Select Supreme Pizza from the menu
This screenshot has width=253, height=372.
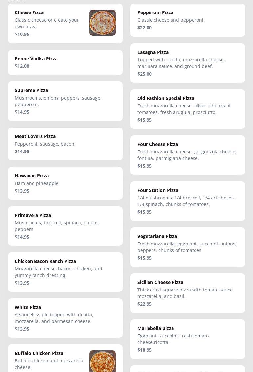click(x=65, y=101)
